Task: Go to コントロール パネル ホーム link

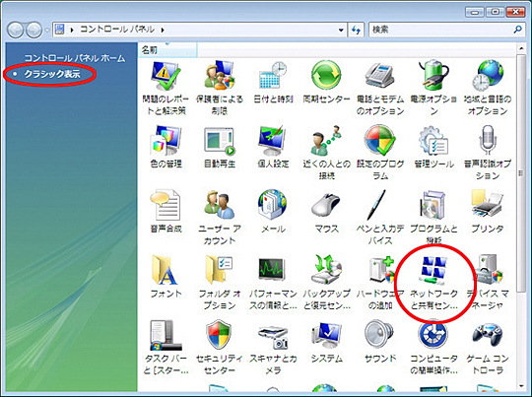Action: tap(75, 58)
